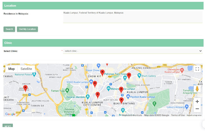Click the National Palace landmark icon
Viewport: 205px width, 131px height.
(x=34, y=74)
